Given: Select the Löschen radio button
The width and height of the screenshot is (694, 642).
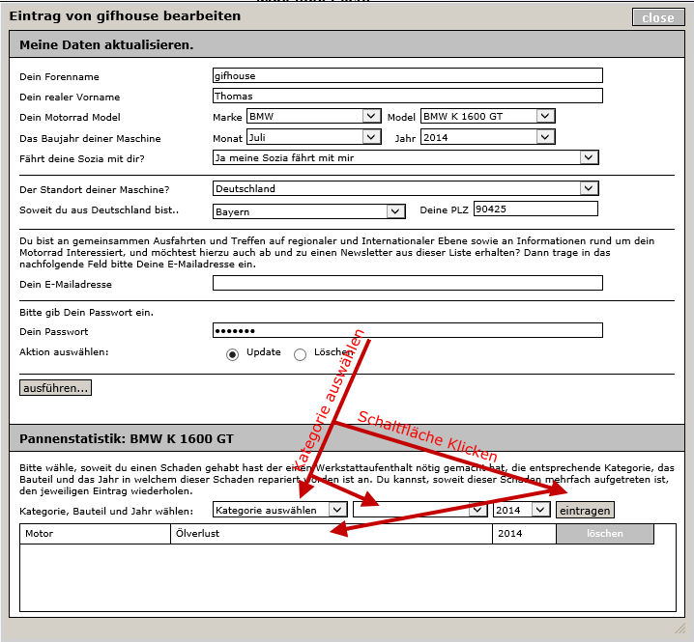Looking at the screenshot, I should tap(300, 354).
